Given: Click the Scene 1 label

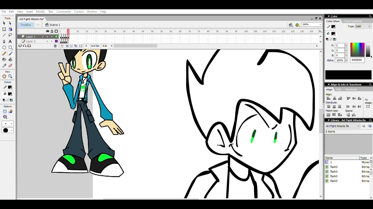Looking at the screenshot, I should pyautogui.click(x=55, y=25).
